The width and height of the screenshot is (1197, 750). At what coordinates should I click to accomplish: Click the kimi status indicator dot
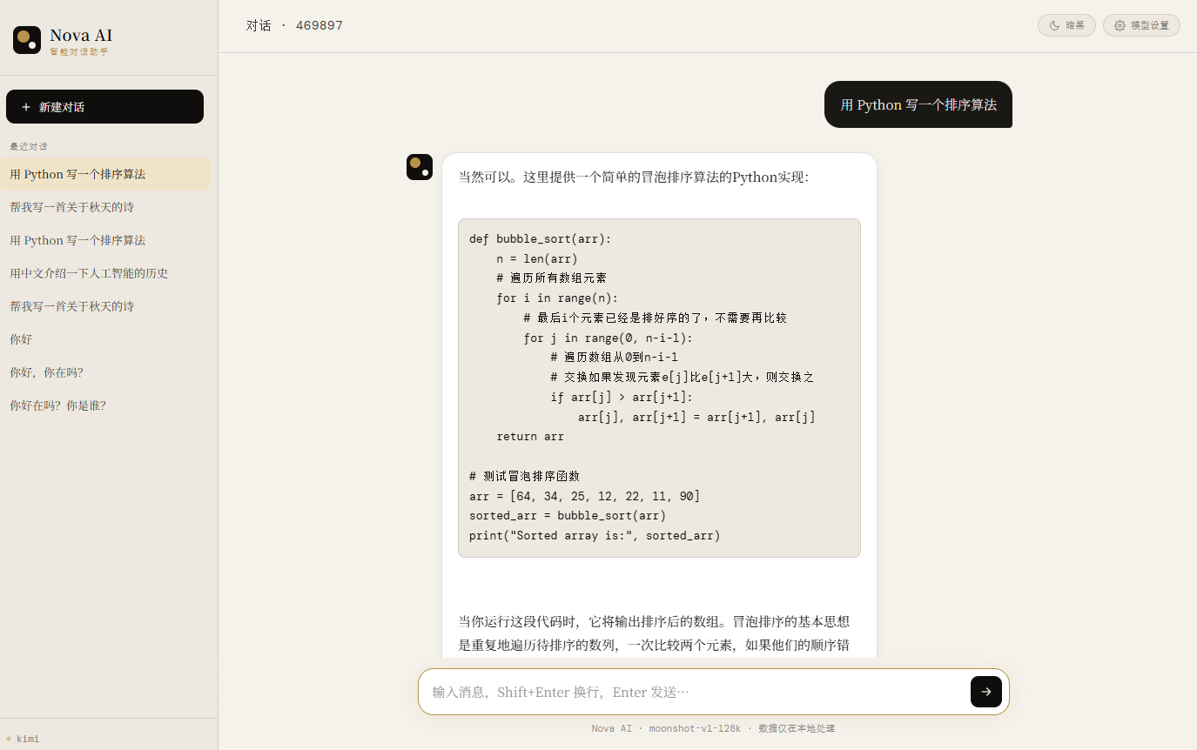click(x=9, y=739)
